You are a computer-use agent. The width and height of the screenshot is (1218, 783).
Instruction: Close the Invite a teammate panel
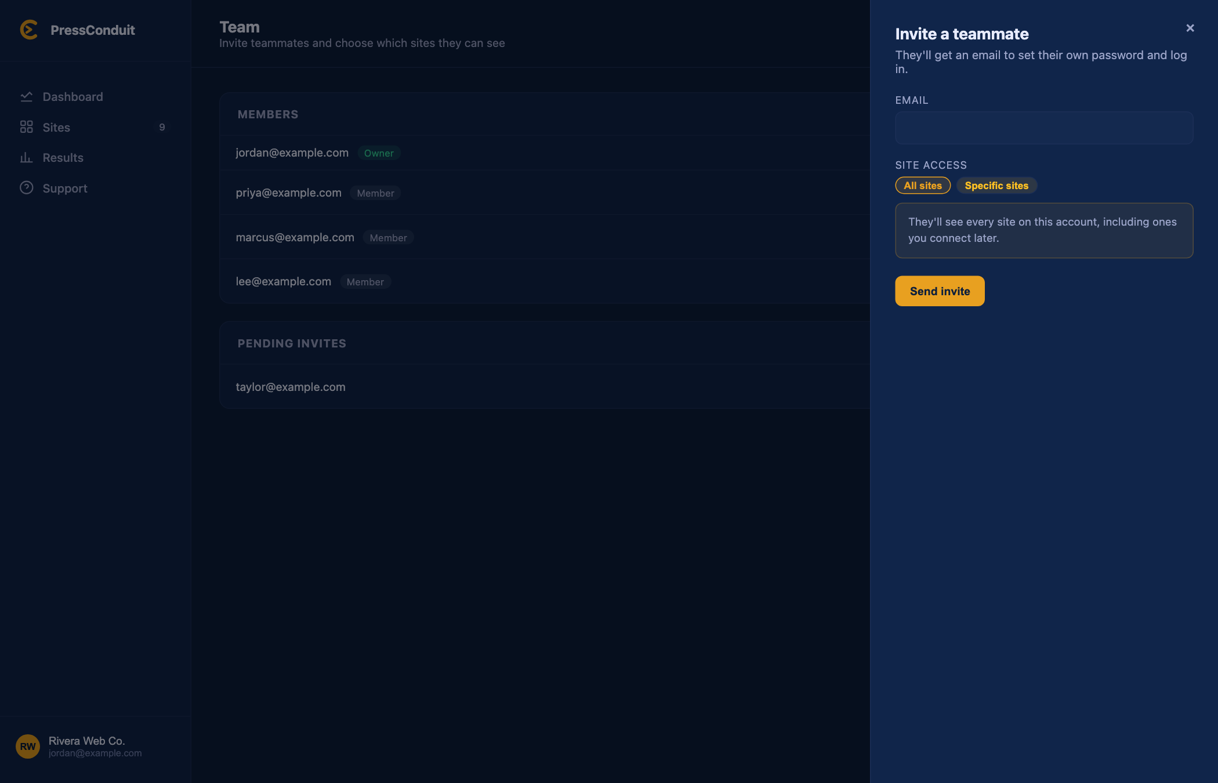click(1190, 28)
